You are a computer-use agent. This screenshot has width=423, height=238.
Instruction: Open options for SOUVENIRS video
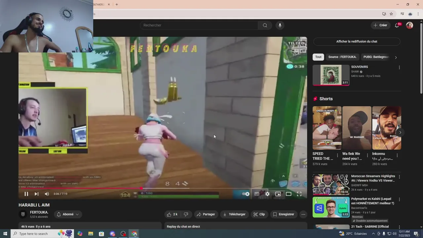[399, 67]
